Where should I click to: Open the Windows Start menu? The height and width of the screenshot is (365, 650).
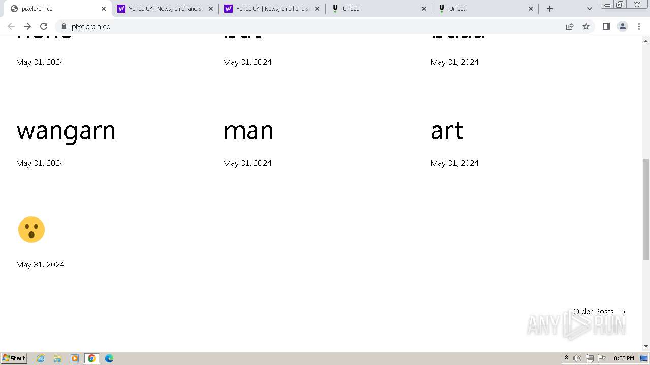14,358
